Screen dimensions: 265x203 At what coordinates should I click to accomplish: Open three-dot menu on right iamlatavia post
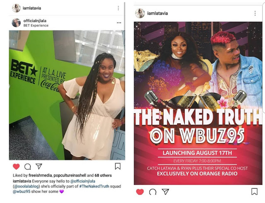click(255, 13)
